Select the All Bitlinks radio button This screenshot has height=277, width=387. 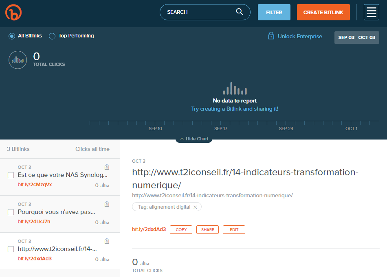[x=12, y=36]
